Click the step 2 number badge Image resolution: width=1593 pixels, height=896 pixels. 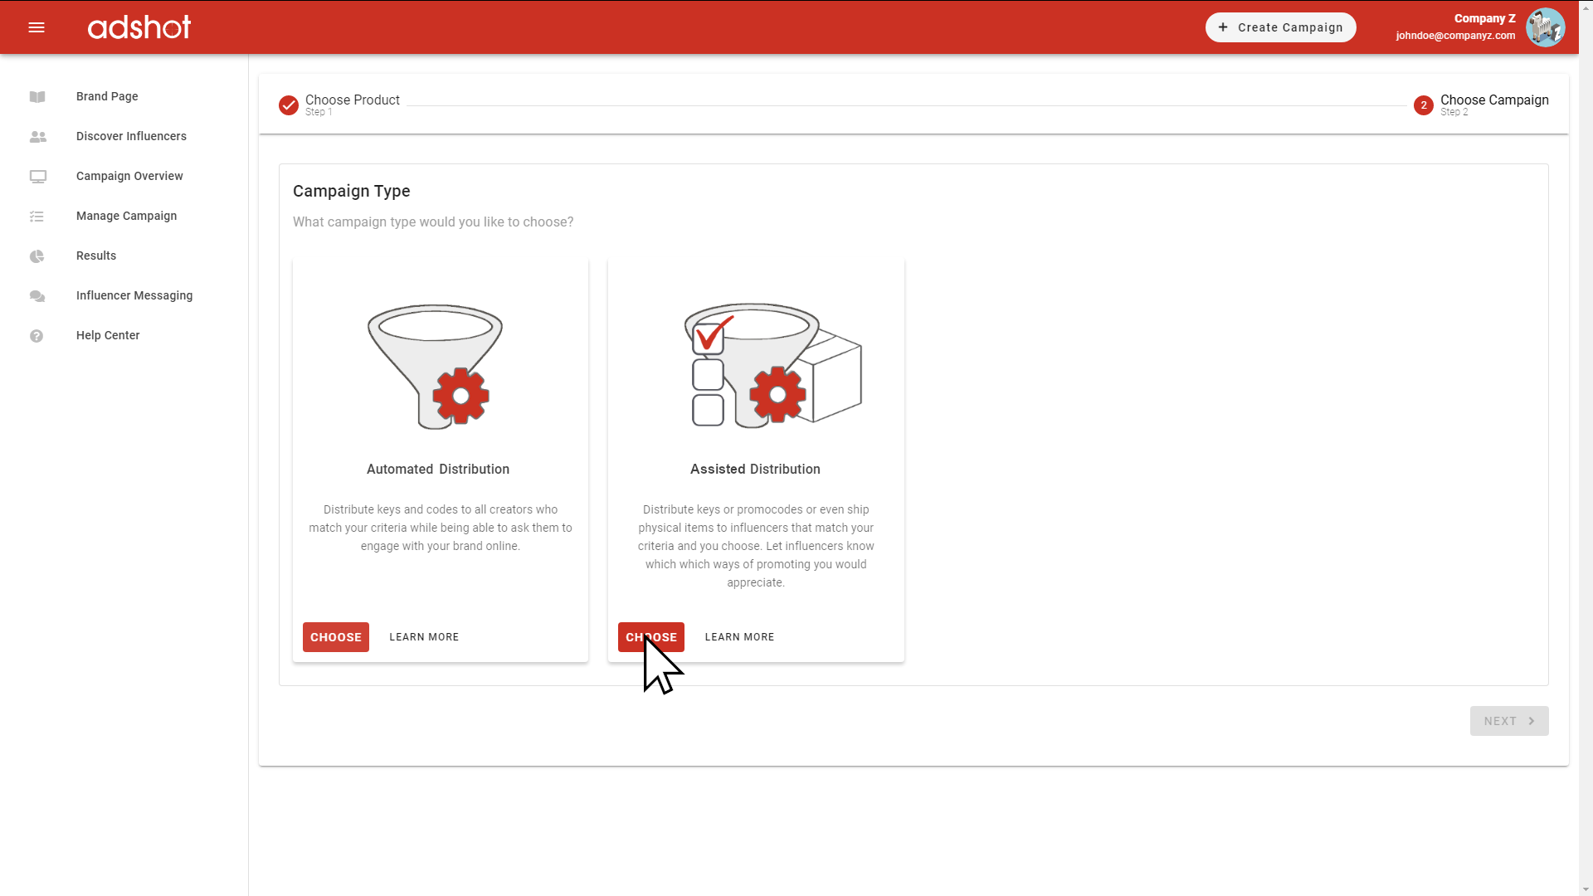coord(1424,105)
